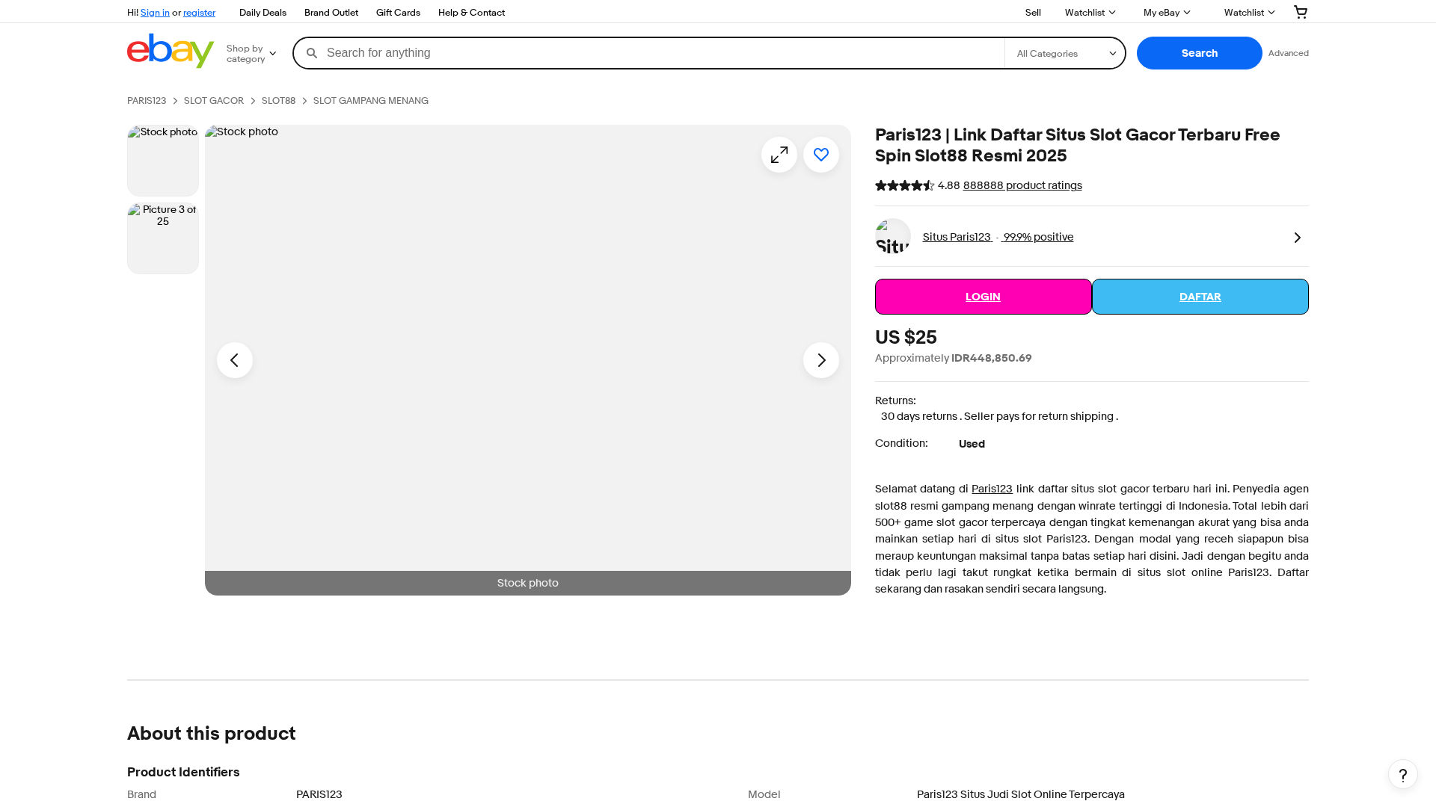Expand the Watchlist menu beside the cart

[x=1249, y=13]
